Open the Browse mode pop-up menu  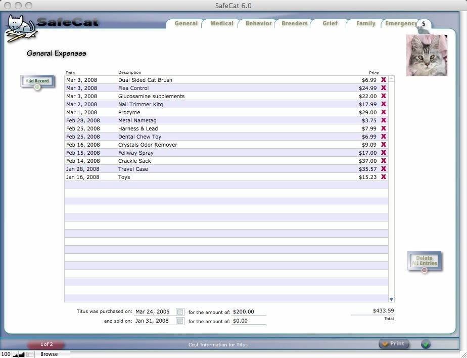(x=53, y=354)
